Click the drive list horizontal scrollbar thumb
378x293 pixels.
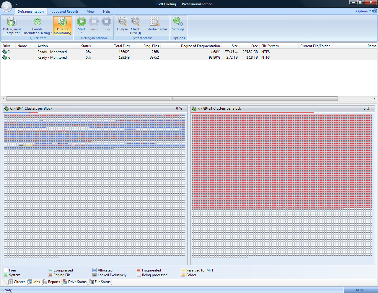[172, 98]
